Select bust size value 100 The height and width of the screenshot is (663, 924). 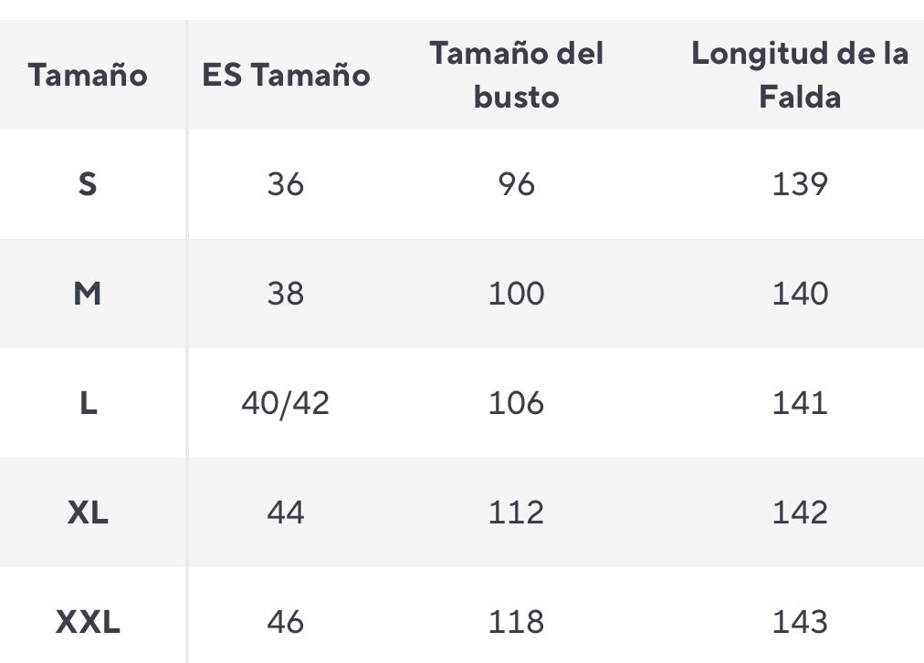(516, 294)
